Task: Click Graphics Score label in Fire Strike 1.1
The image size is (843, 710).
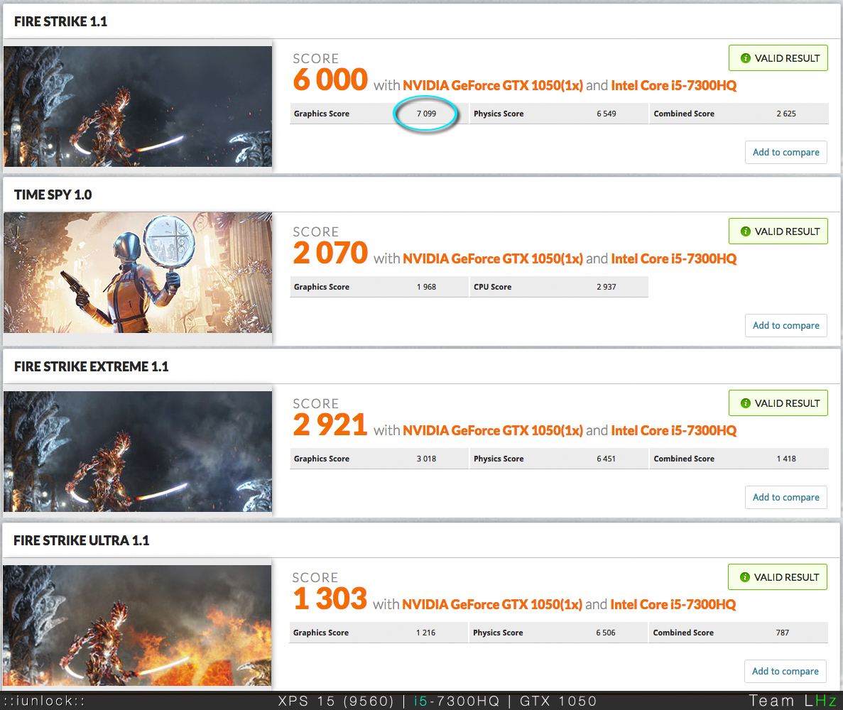Action: point(322,114)
